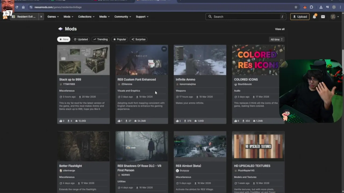Open Stack up to 999 thumbnail image
The height and width of the screenshot is (193, 344).
click(83, 60)
